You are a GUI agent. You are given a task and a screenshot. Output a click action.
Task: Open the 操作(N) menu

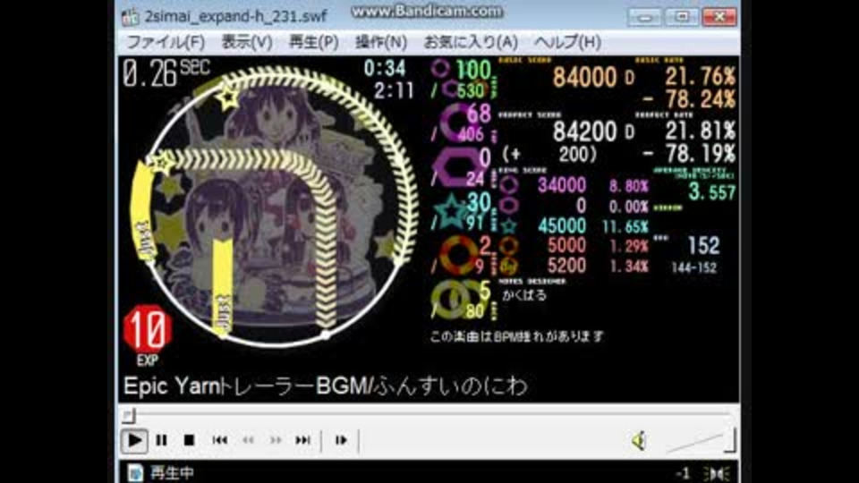tap(381, 42)
